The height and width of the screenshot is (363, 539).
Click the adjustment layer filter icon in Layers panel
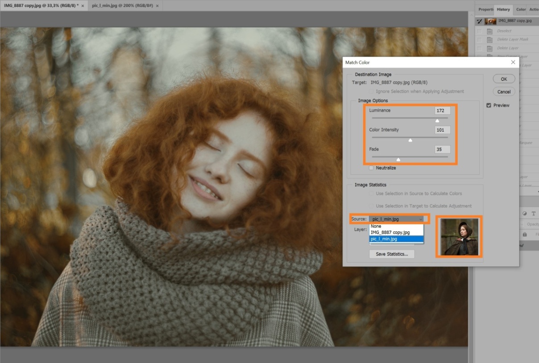525,214
